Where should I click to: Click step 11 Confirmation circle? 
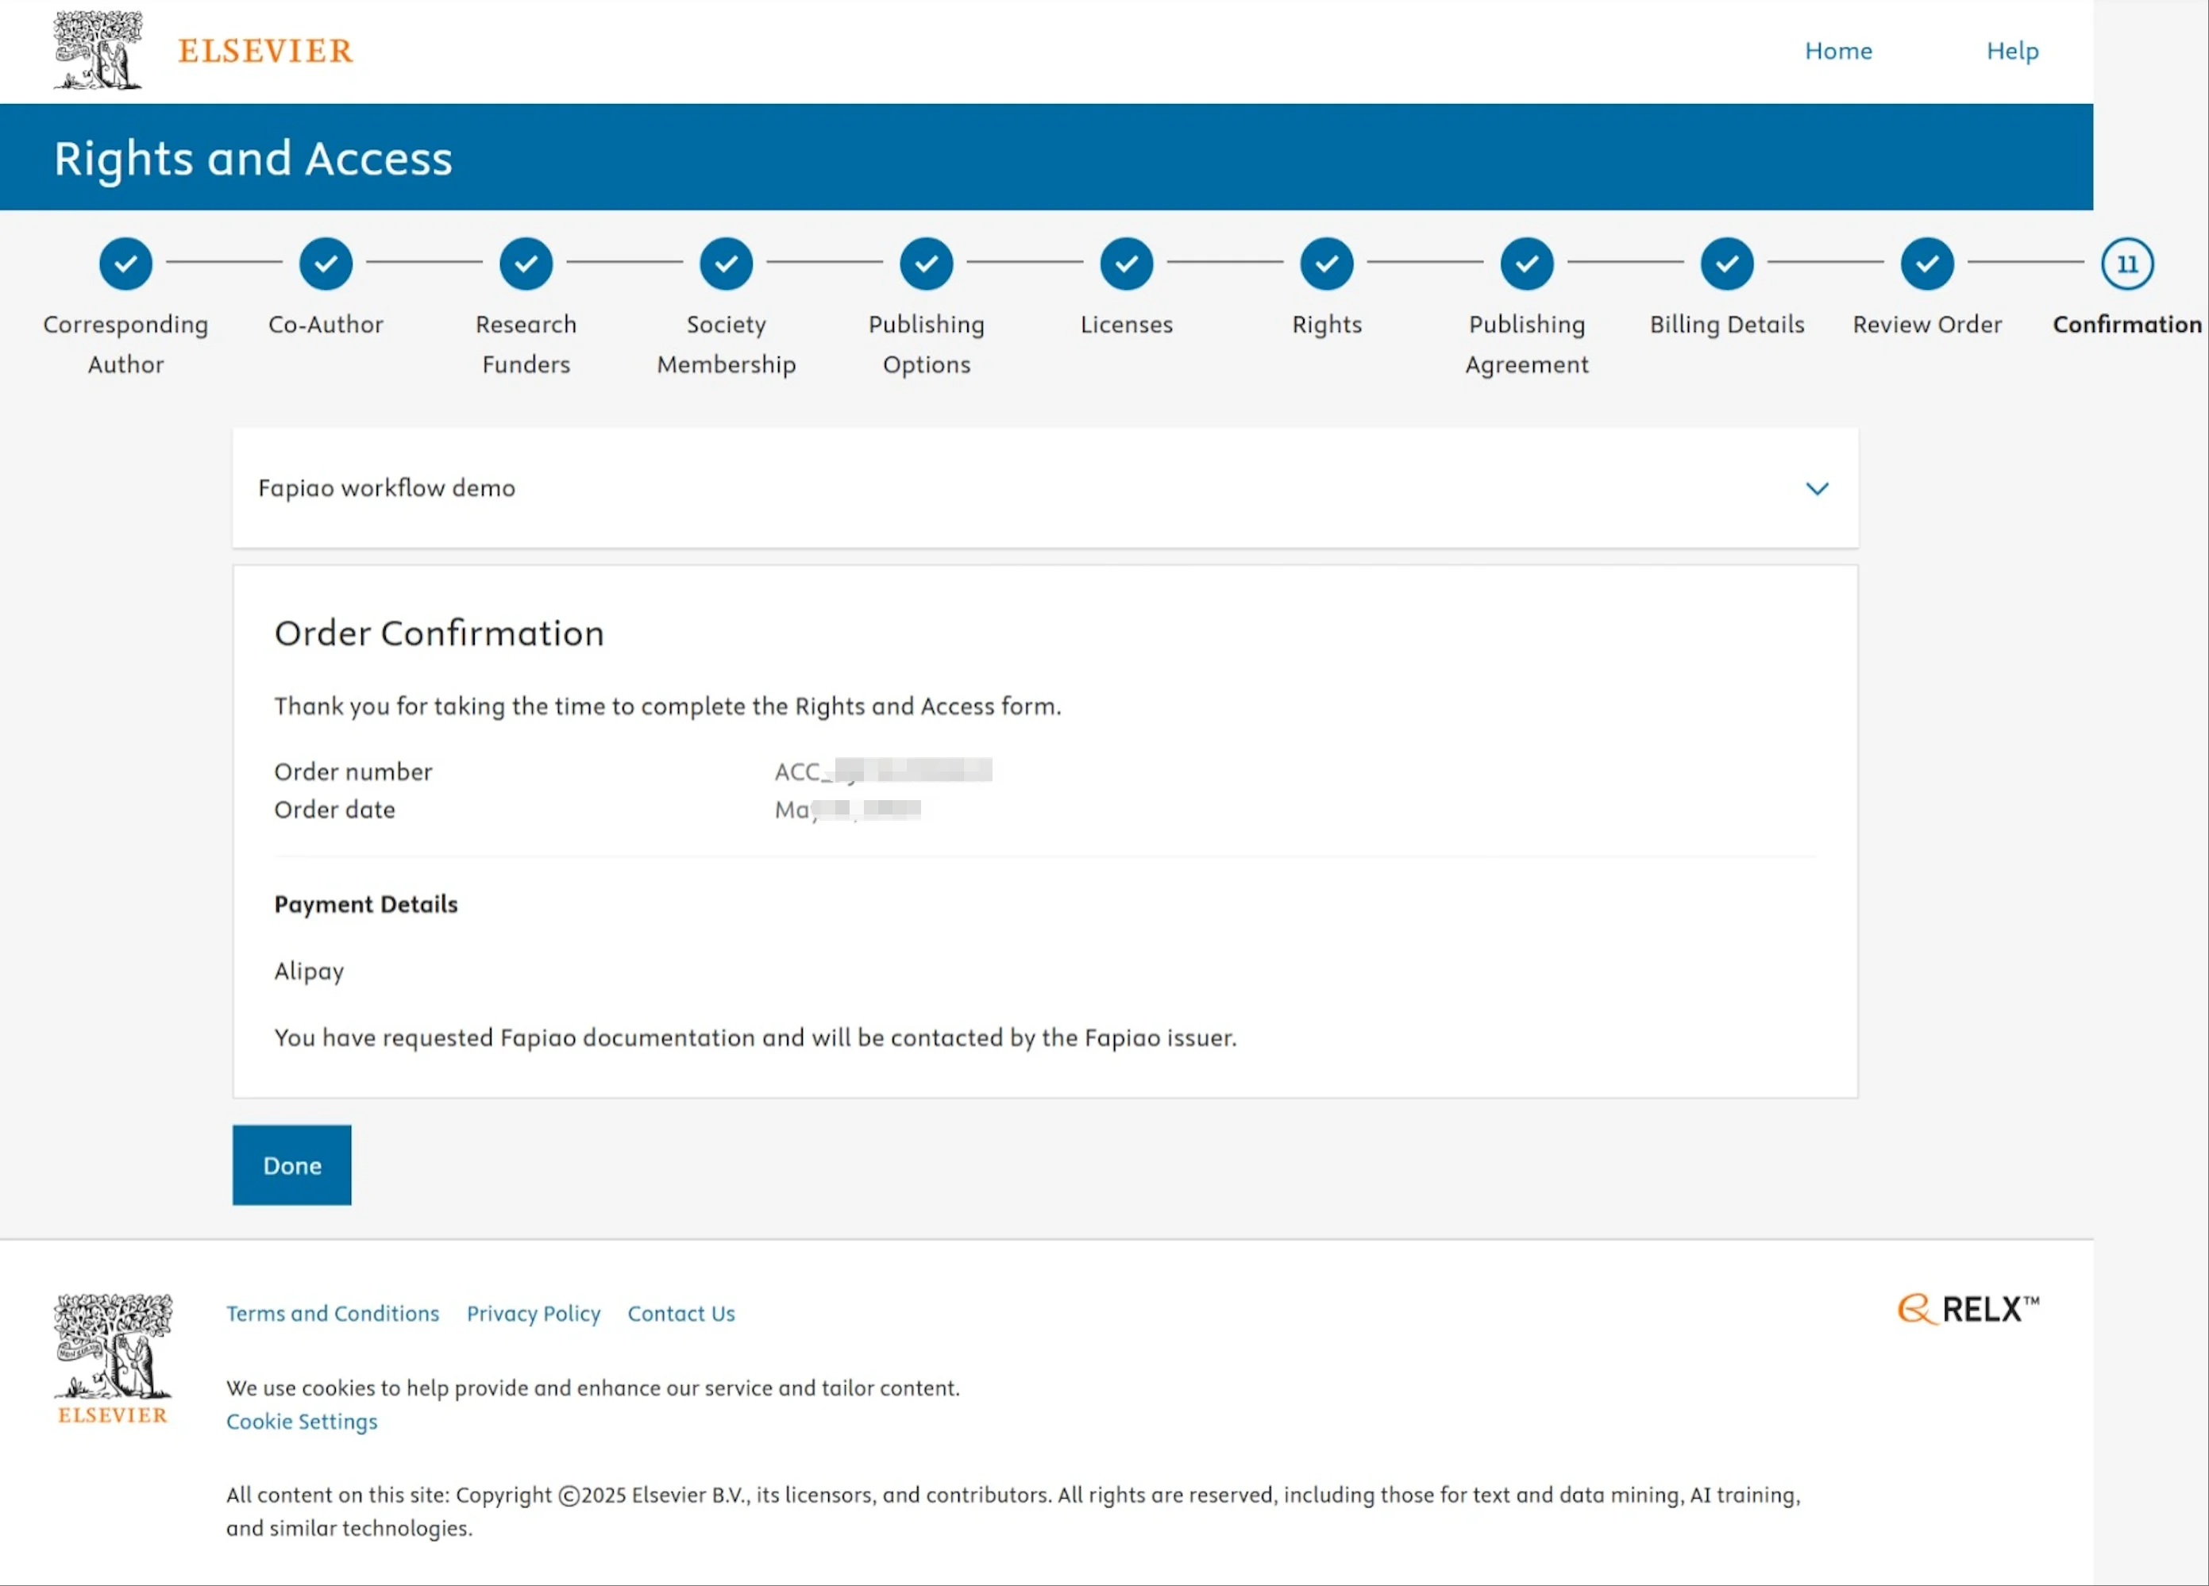click(x=2127, y=264)
